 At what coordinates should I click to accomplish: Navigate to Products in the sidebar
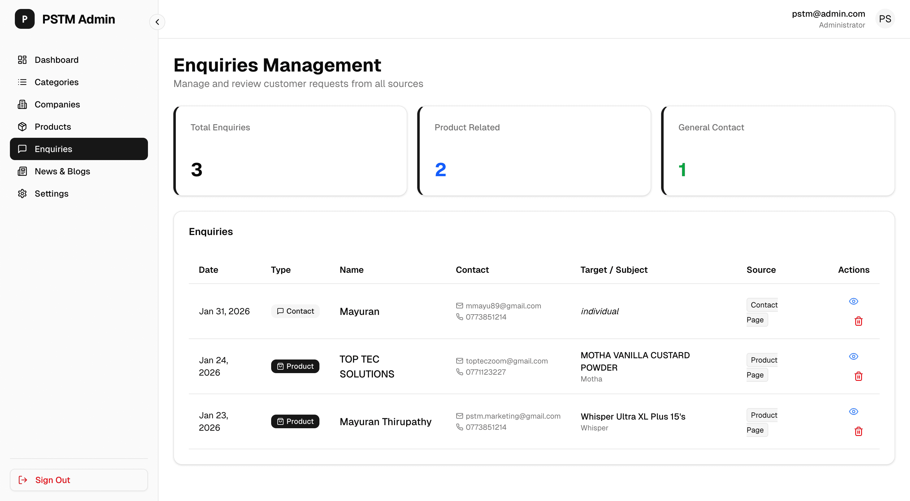point(79,126)
